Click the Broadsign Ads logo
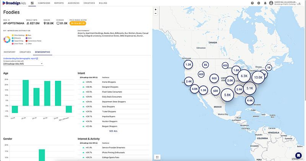 14,3
